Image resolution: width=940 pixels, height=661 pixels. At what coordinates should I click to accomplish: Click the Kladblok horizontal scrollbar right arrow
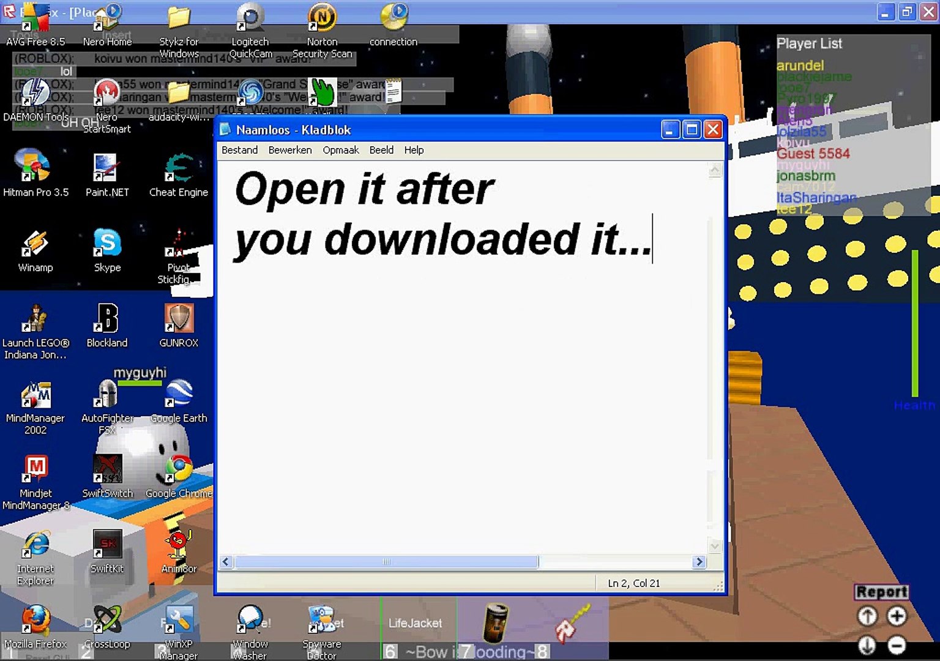699,562
